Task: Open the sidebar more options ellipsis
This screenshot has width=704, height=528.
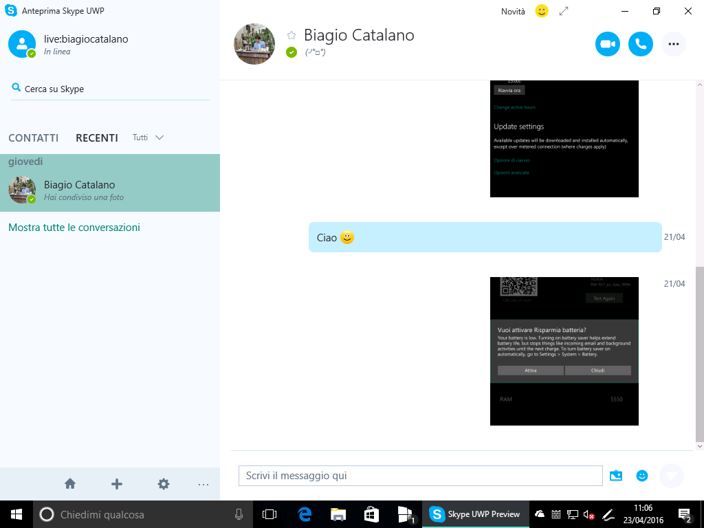Action: point(203,485)
